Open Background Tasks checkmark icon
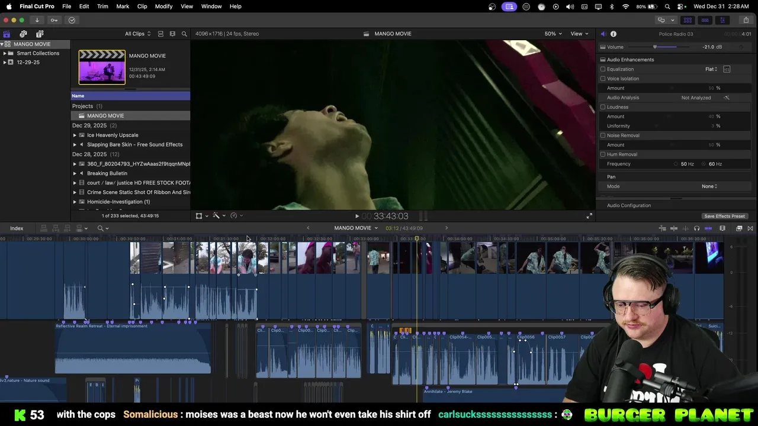Viewport: 758px width, 426px height. coord(72,20)
